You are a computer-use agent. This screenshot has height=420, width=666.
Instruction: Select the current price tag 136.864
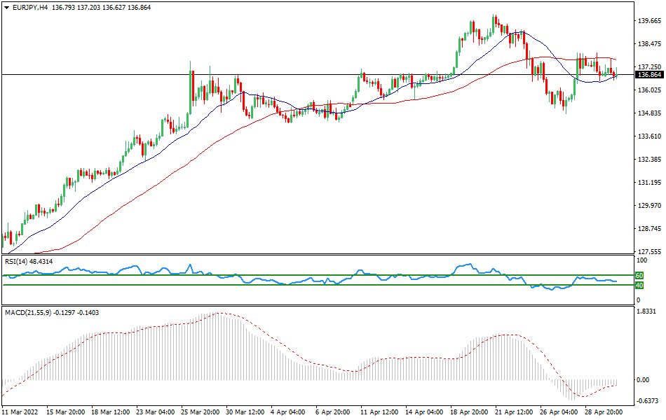click(x=648, y=74)
